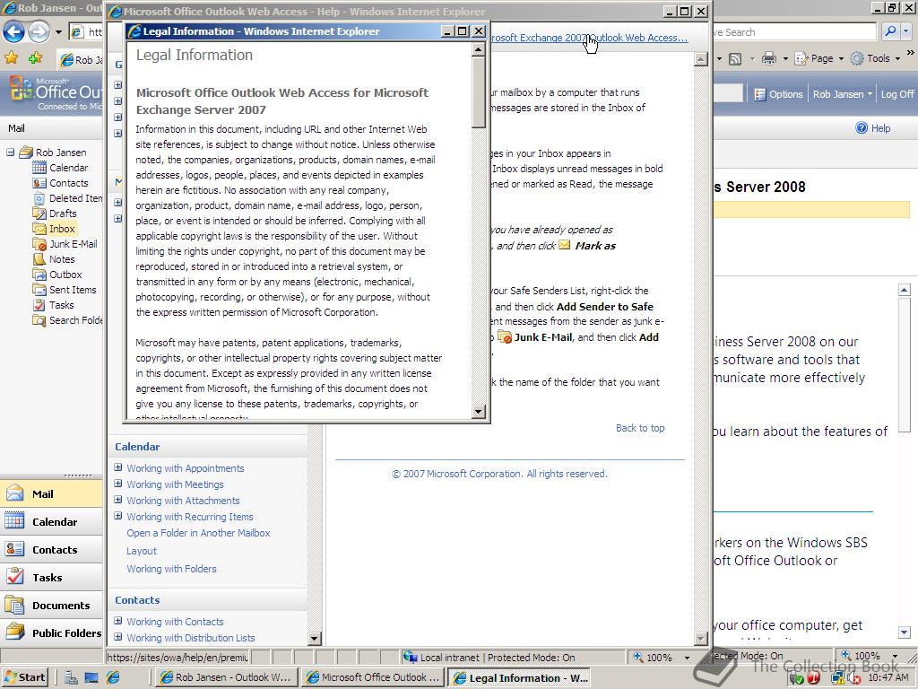Open the Layout help topic
Viewport: 918px width, 689px height.
(141, 551)
